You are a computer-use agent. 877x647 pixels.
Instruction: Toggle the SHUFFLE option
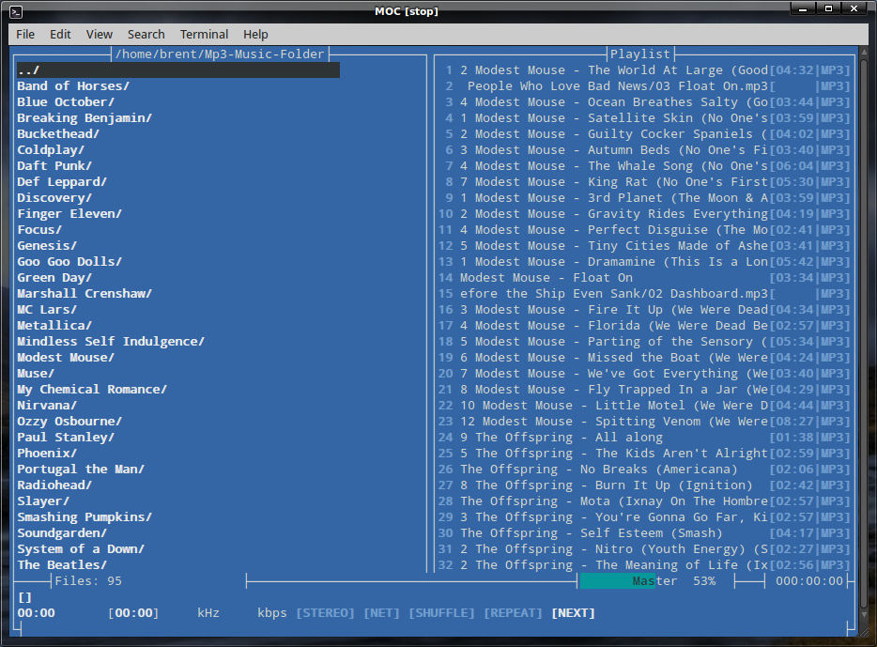442,613
